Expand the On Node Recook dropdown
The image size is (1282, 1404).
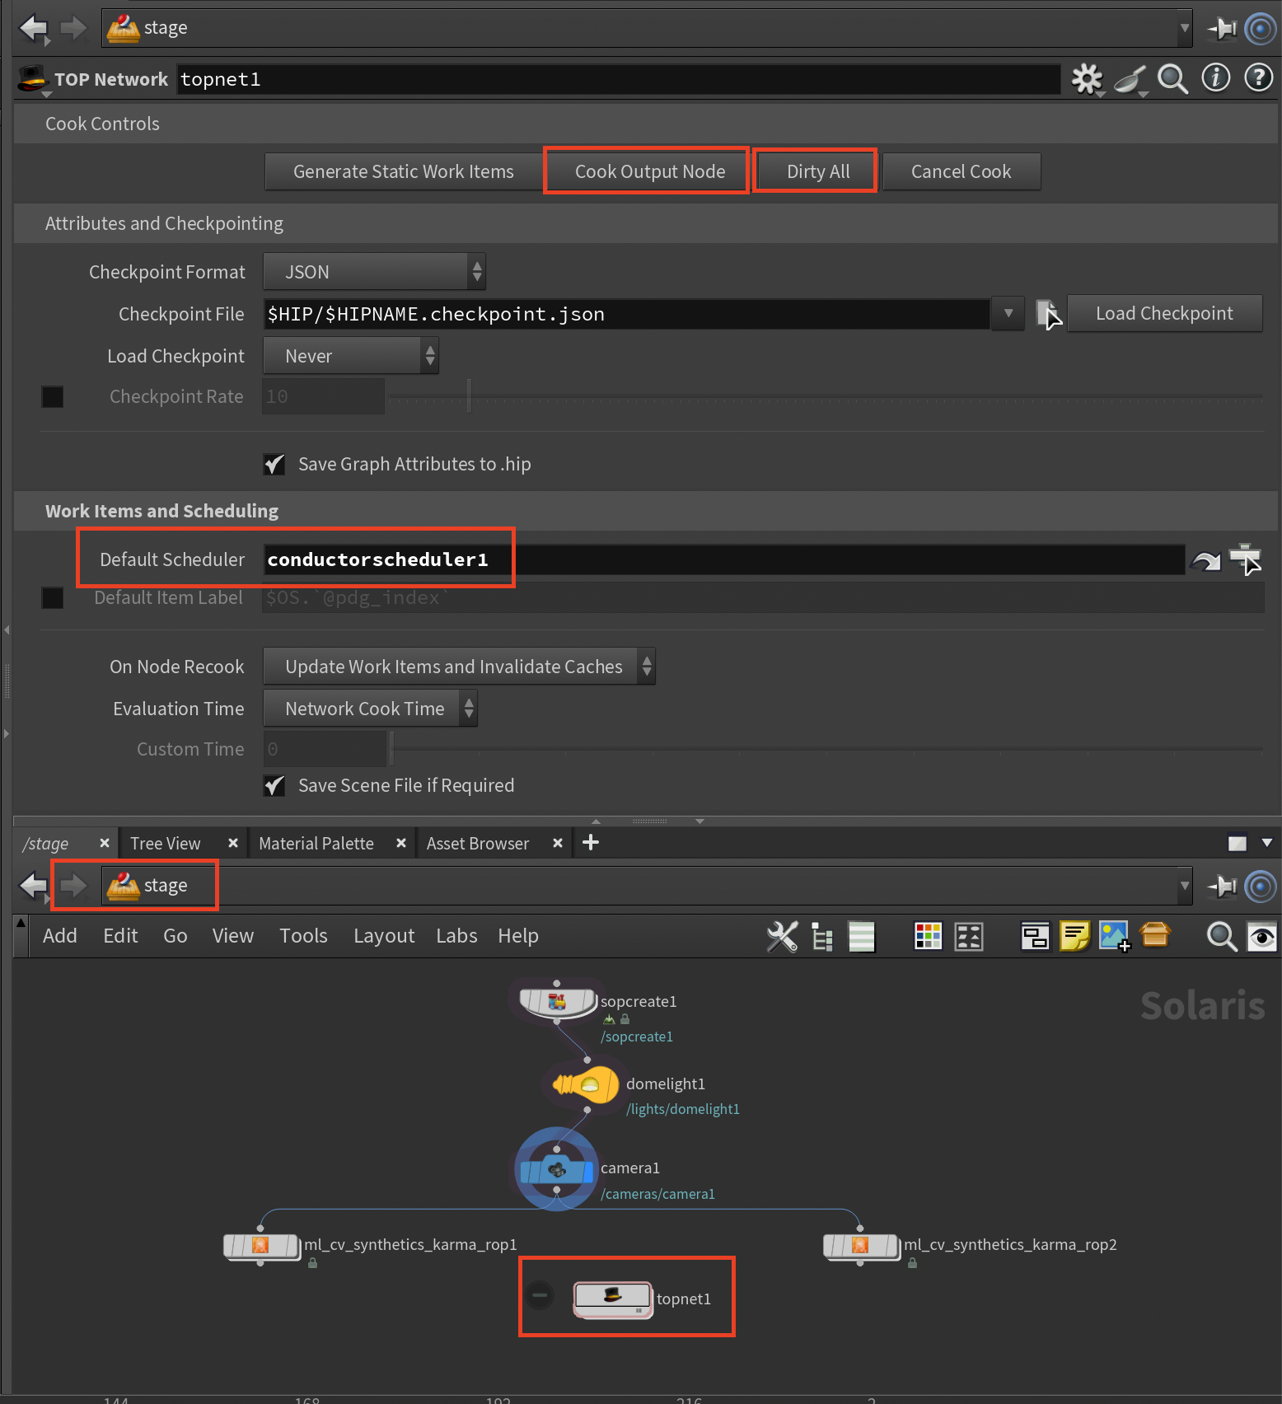point(459,667)
